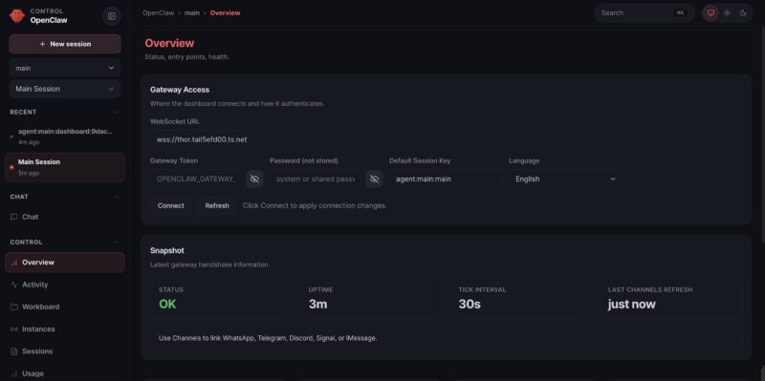Open the Language dropdown set to English
The image size is (765, 381).
click(565, 179)
